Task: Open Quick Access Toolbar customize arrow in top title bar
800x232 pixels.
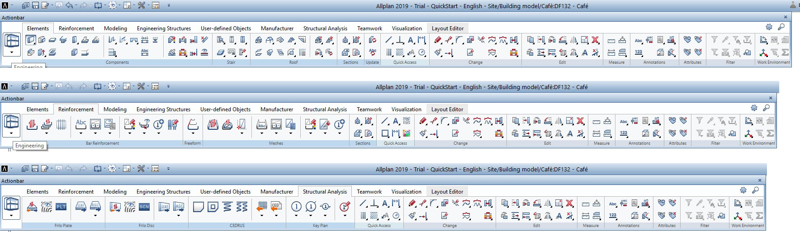Action: pyautogui.click(x=169, y=6)
